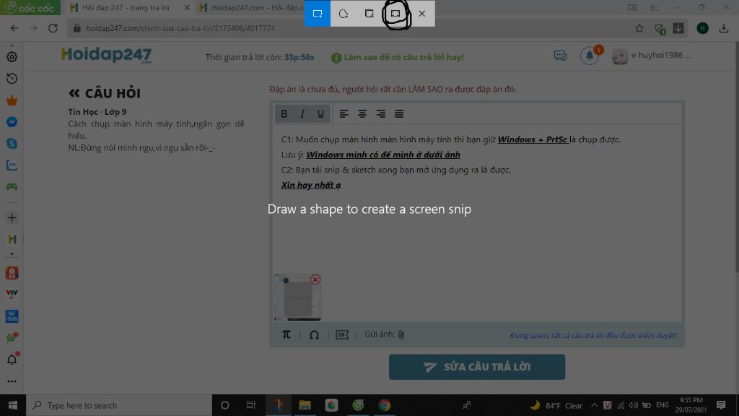This screenshot has height=416, width=739.
Task: Remove the attached image thumbnail
Action: [315, 279]
